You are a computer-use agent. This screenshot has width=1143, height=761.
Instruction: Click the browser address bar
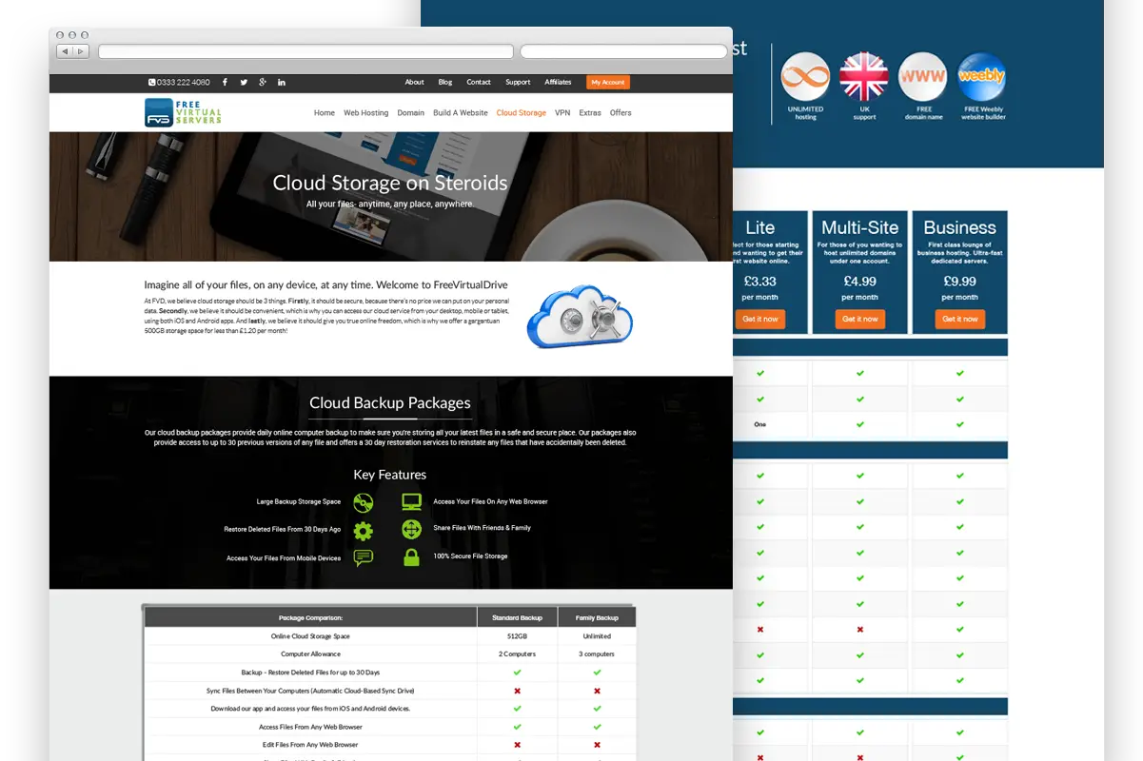coord(305,51)
